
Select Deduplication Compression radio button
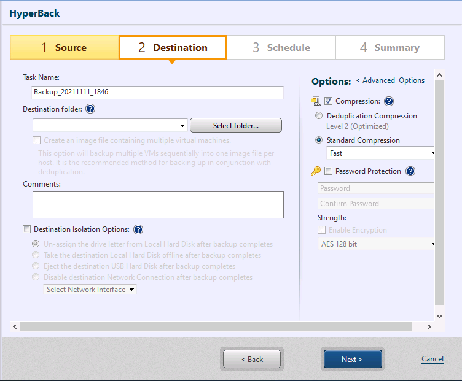[318, 116]
